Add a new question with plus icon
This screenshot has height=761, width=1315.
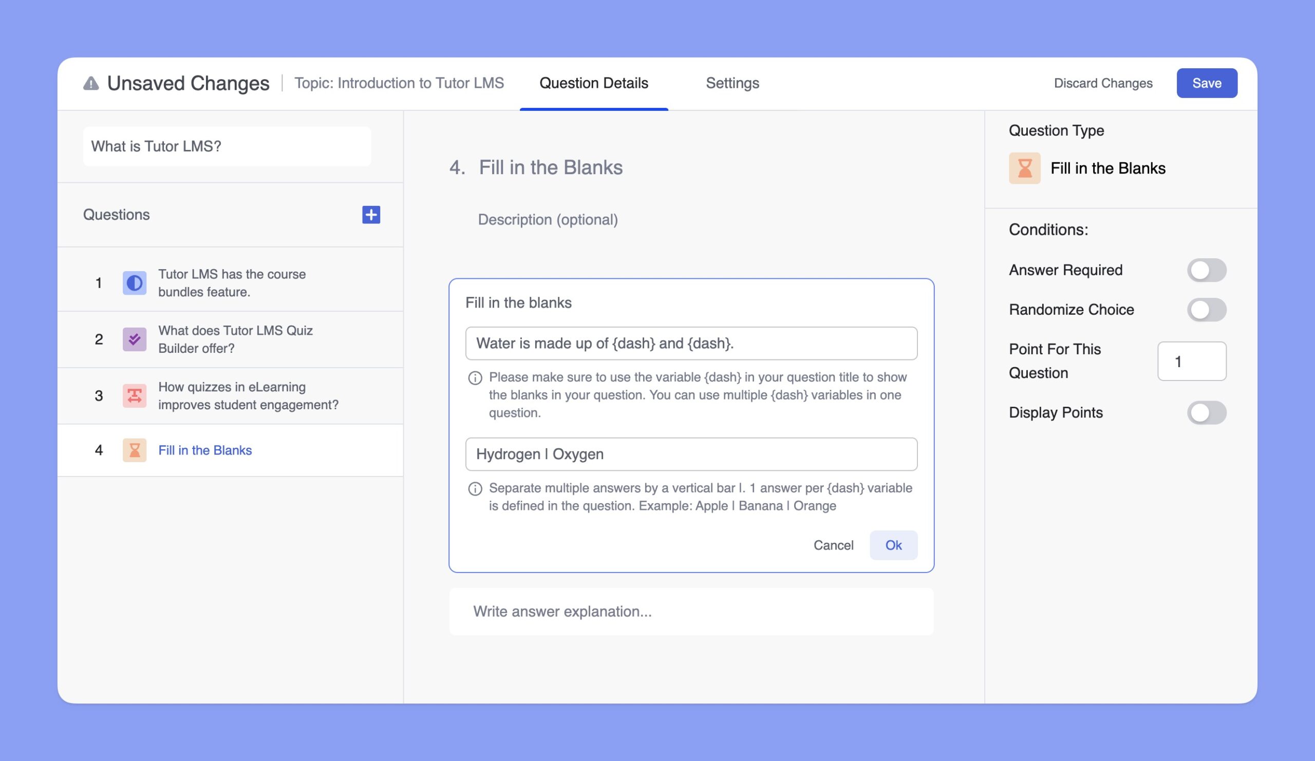click(x=371, y=215)
